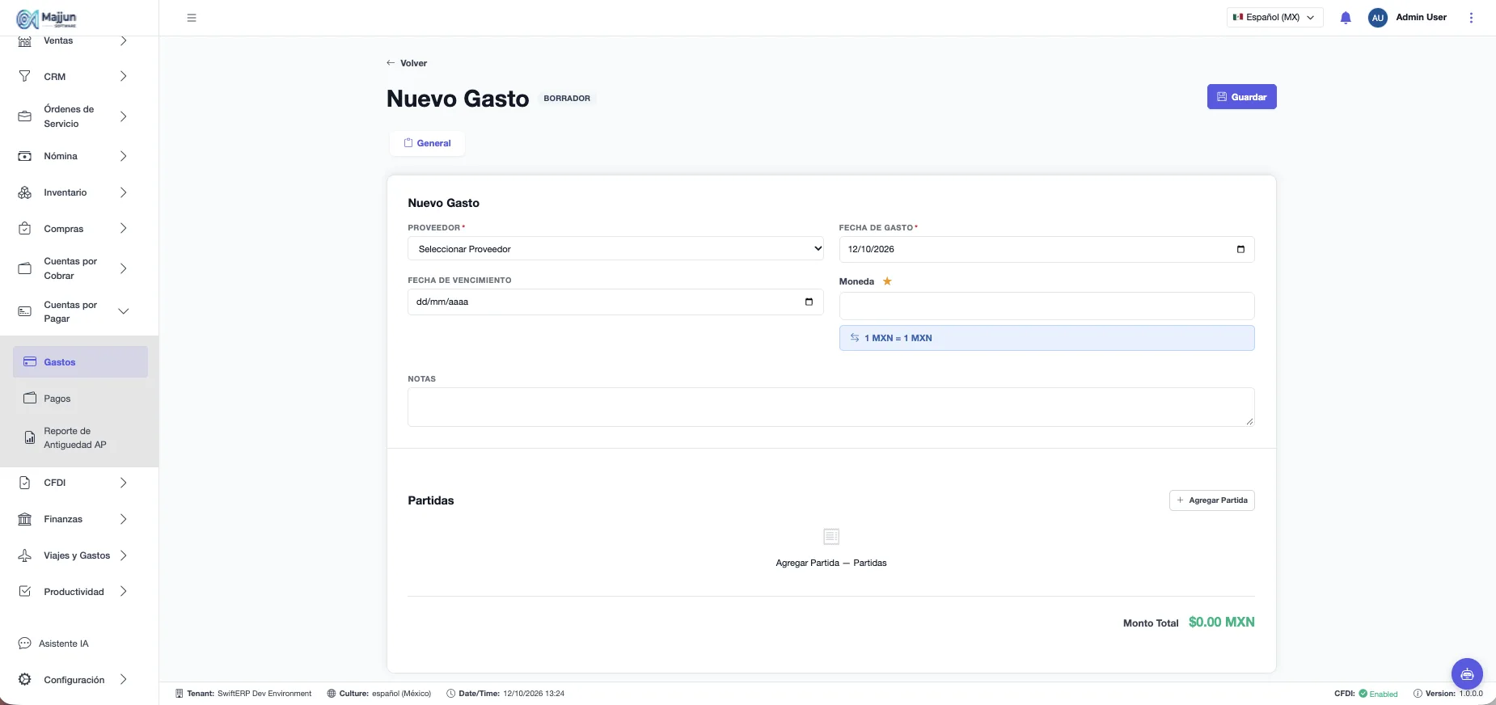
Task: Open the Seleccionar Proveedor dropdown
Action: [615, 249]
